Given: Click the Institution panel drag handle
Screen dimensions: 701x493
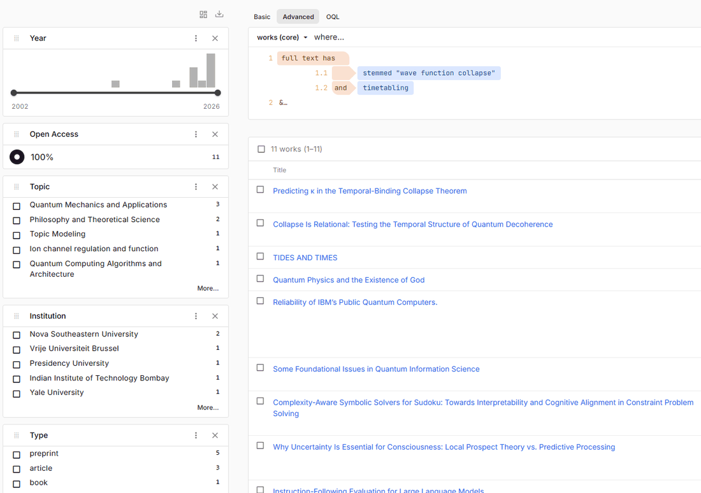Looking at the screenshot, I should tap(17, 316).
